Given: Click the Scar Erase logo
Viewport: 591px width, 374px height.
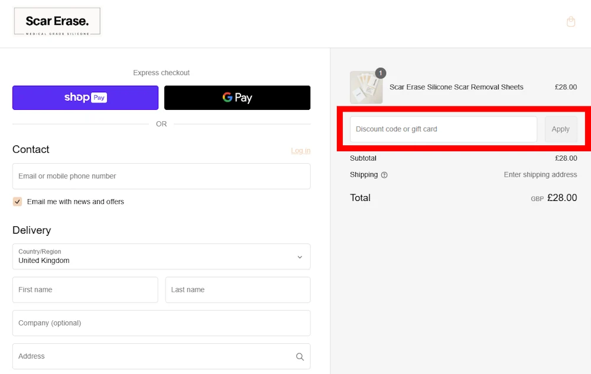Looking at the screenshot, I should point(57,22).
